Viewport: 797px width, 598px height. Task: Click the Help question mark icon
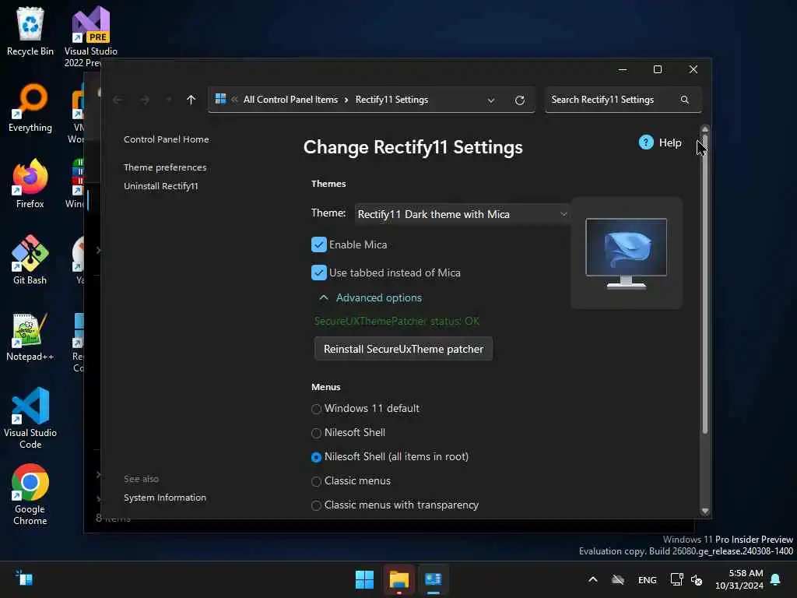coord(646,142)
